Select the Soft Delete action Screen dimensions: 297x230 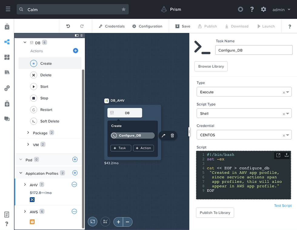point(50,121)
